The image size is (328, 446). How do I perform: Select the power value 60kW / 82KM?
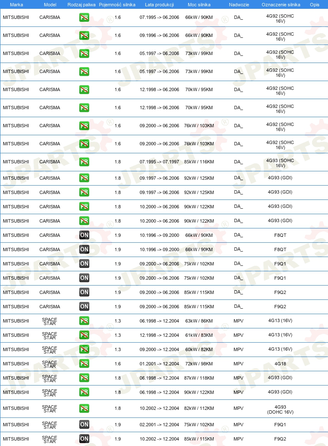pos(199,349)
